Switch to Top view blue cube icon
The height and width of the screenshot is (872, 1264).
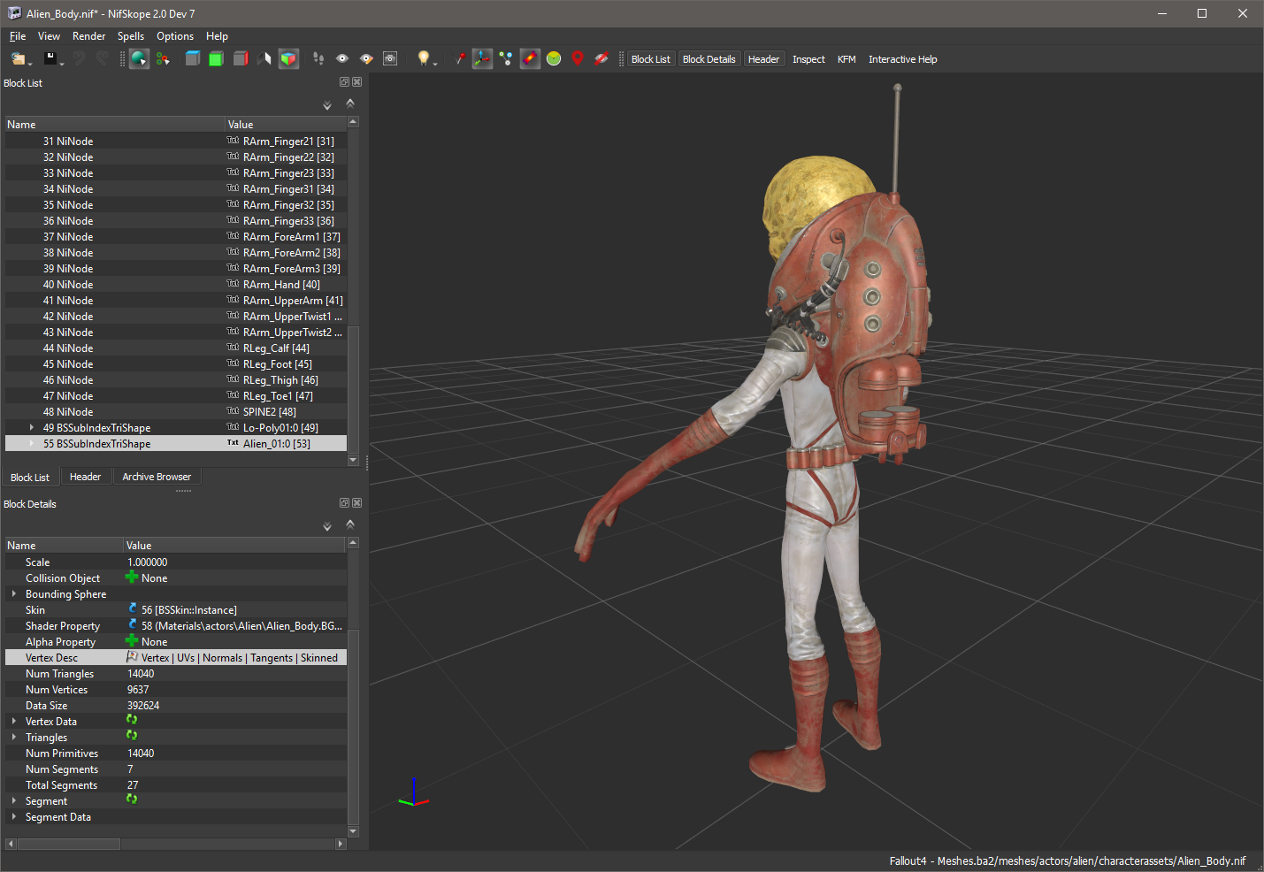pos(192,58)
